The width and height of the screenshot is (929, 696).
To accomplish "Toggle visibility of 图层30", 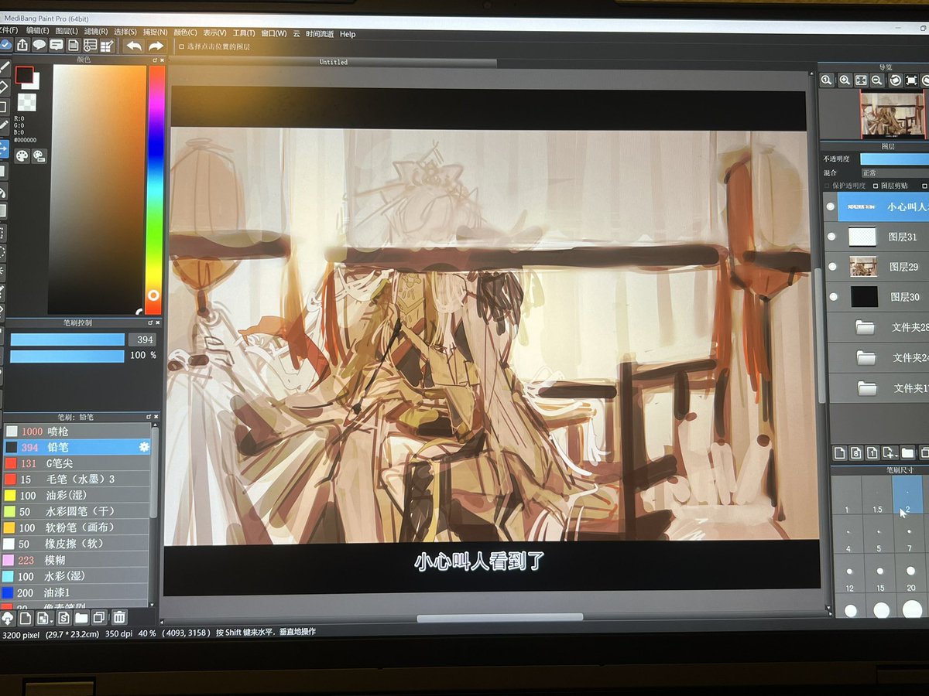I will pos(833,296).
